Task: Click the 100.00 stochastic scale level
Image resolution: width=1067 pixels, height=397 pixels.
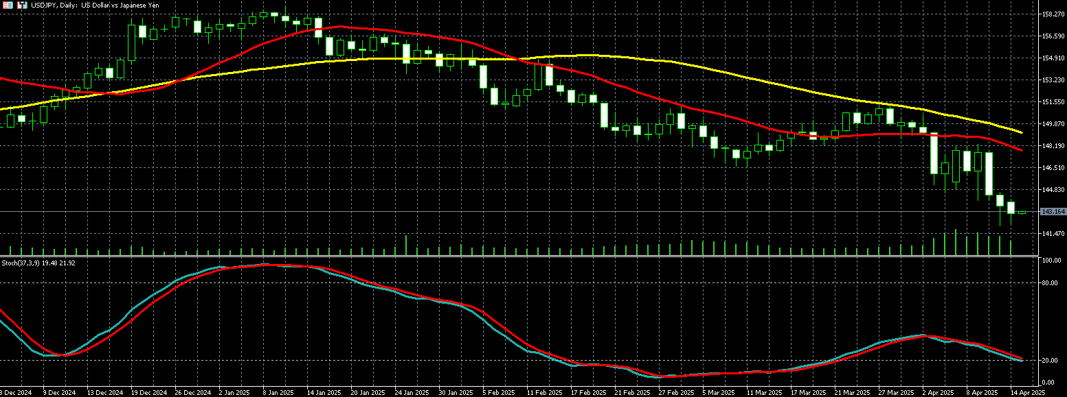Action: pos(1051,261)
